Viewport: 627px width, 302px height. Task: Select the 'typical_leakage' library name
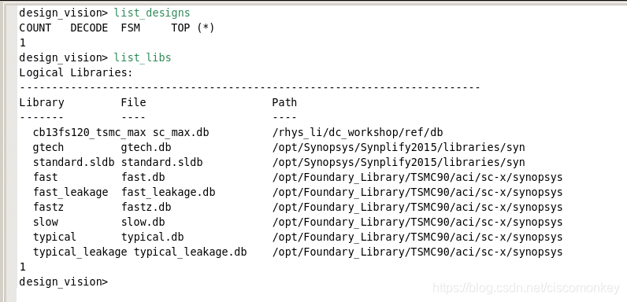(x=80, y=252)
